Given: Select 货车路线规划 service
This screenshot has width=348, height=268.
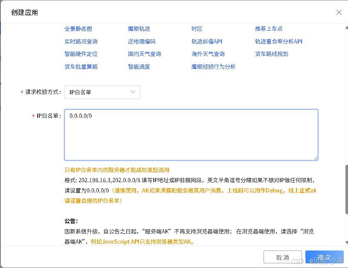Looking at the screenshot, I should point(272,54).
